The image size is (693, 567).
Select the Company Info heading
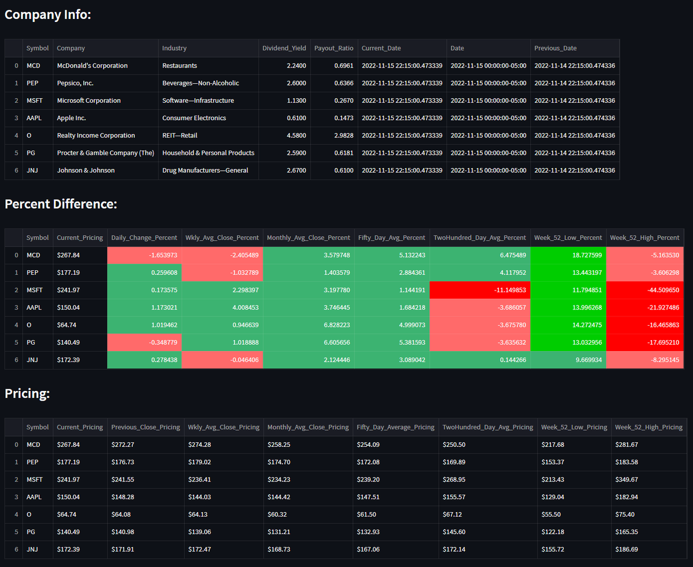tap(48, 14)
